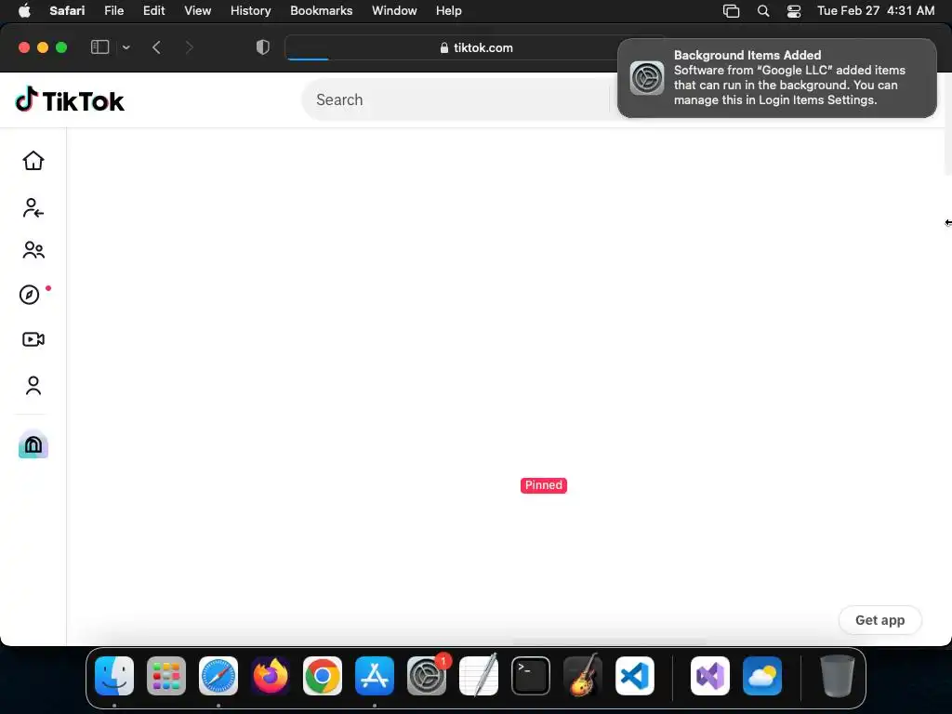This screenshot has width=952, height=714.
Task: Open the TikTok logo home link
Action: 69,100
